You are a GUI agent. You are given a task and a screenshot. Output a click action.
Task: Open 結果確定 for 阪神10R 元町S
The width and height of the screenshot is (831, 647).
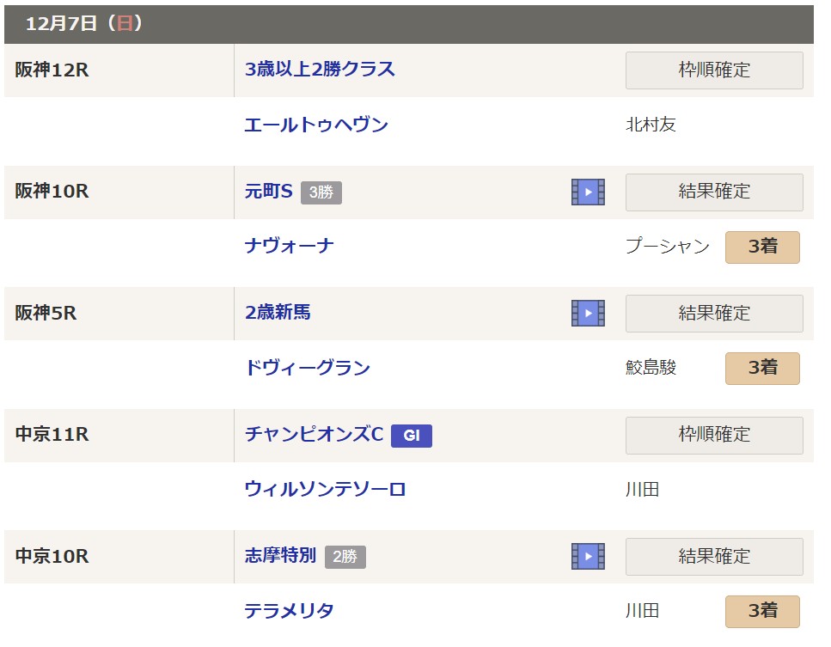[x=713, y=192]
